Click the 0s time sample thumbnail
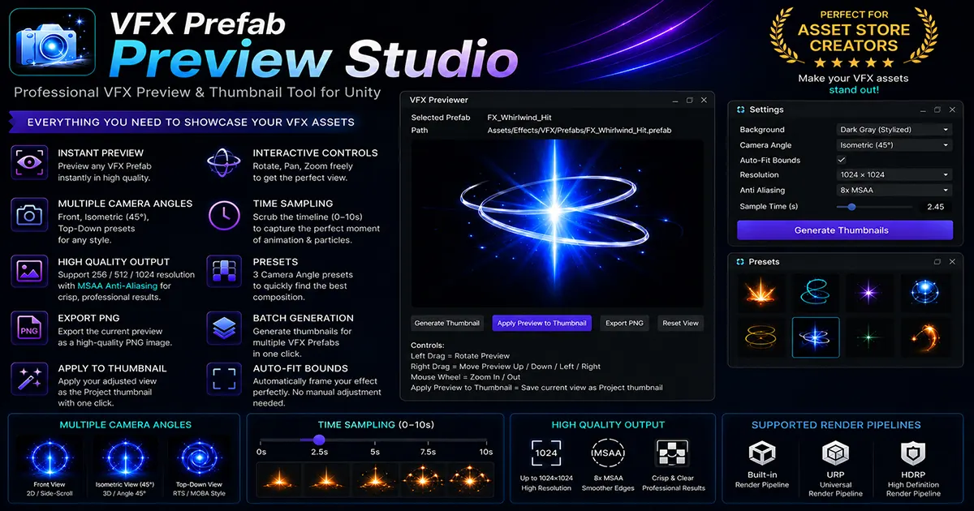 pyautogui.click(x=278, y=478)
